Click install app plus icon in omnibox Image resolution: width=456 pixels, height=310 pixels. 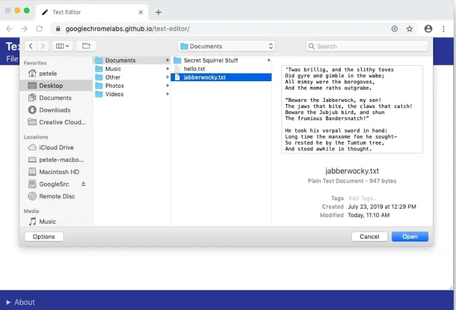click(x=394, y=29)
